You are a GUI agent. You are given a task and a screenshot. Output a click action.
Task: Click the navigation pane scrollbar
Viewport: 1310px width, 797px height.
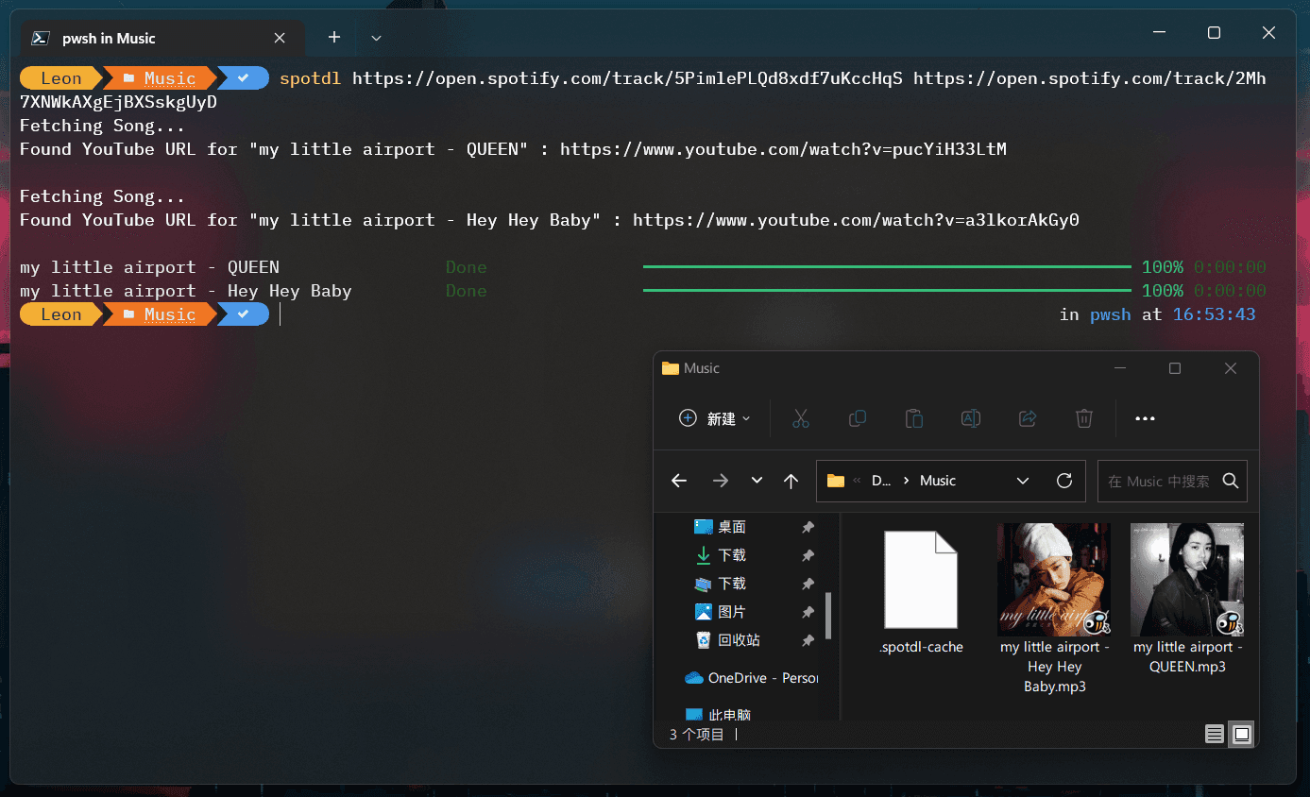(x=828, y=615)
